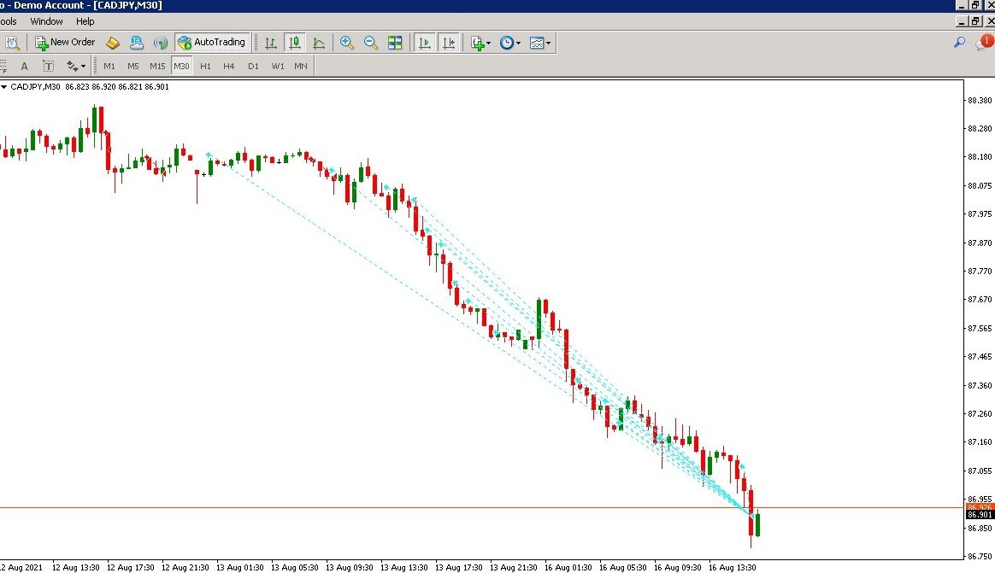This screenshot has width=995, height=573.
Task: Switch timeframe to W1
Action: 277,66
